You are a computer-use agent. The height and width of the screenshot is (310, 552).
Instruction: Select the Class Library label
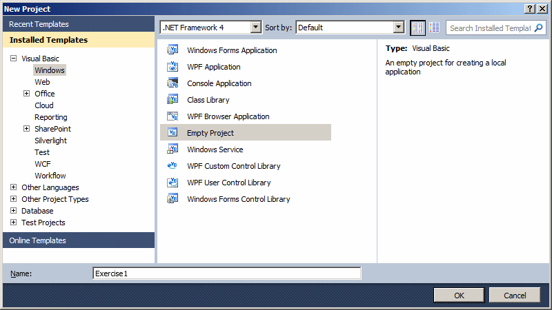pos(208,100)
